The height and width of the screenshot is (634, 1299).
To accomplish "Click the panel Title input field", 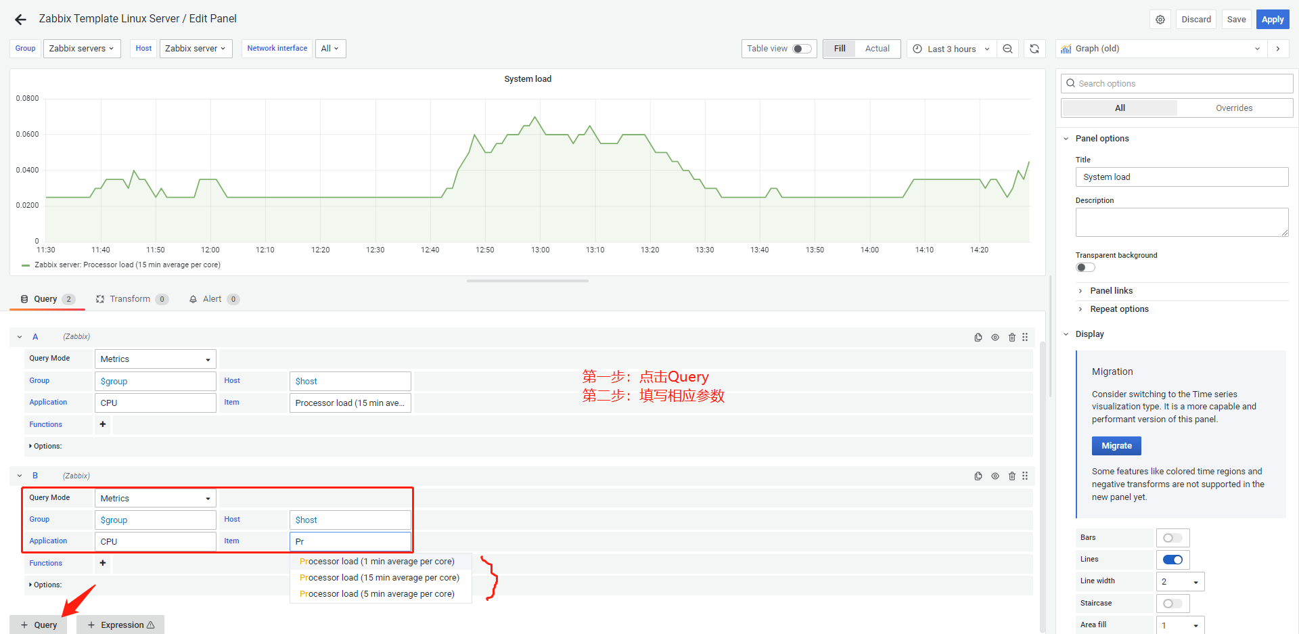I will [x=1182, y=177].
